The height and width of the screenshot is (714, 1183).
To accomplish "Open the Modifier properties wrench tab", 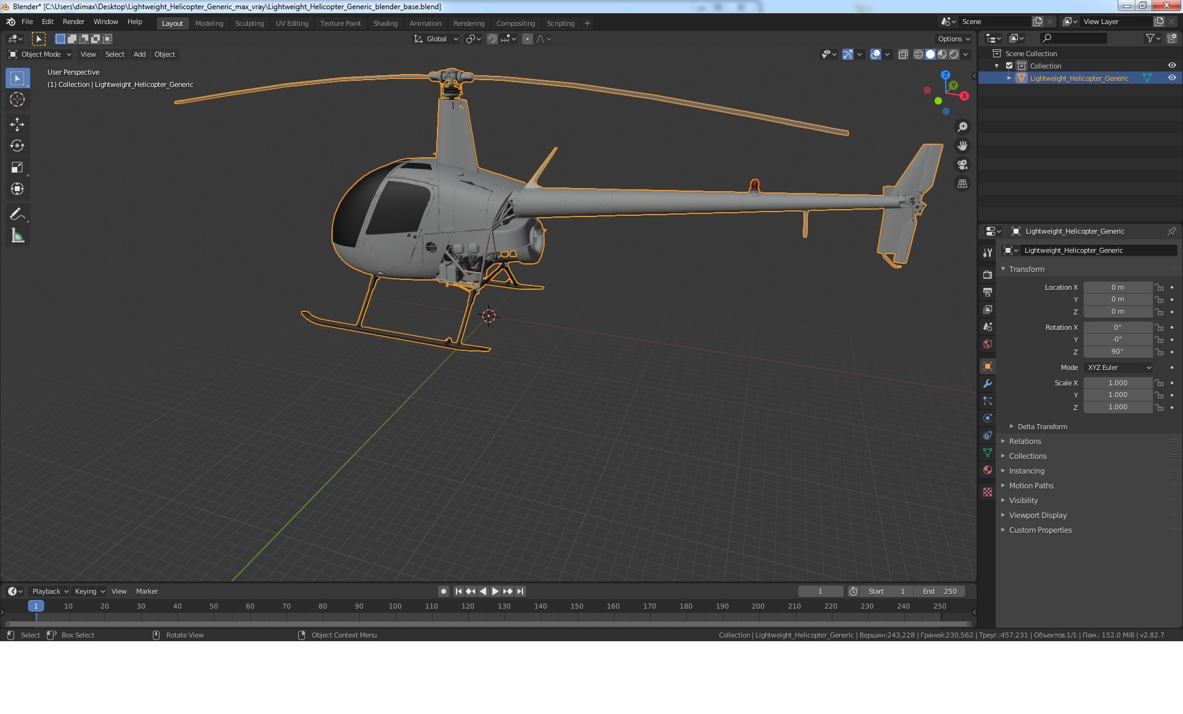I will click(988, 384).
